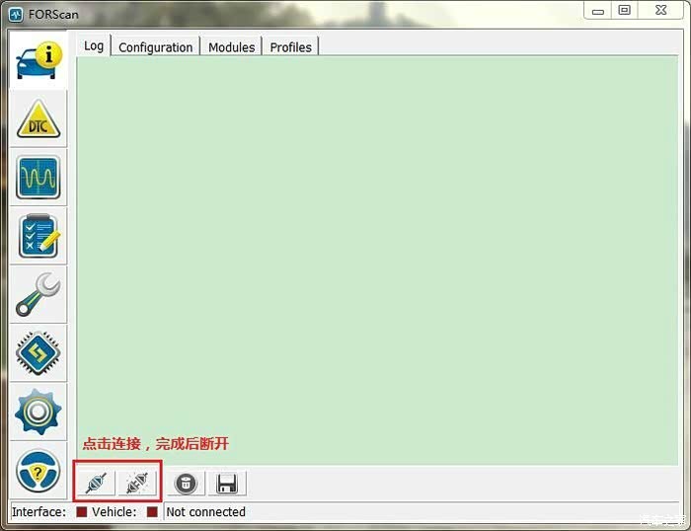Open the Vehicle information section icon
The width and height of the screenshot is (691, 531).
pos(38,60)
